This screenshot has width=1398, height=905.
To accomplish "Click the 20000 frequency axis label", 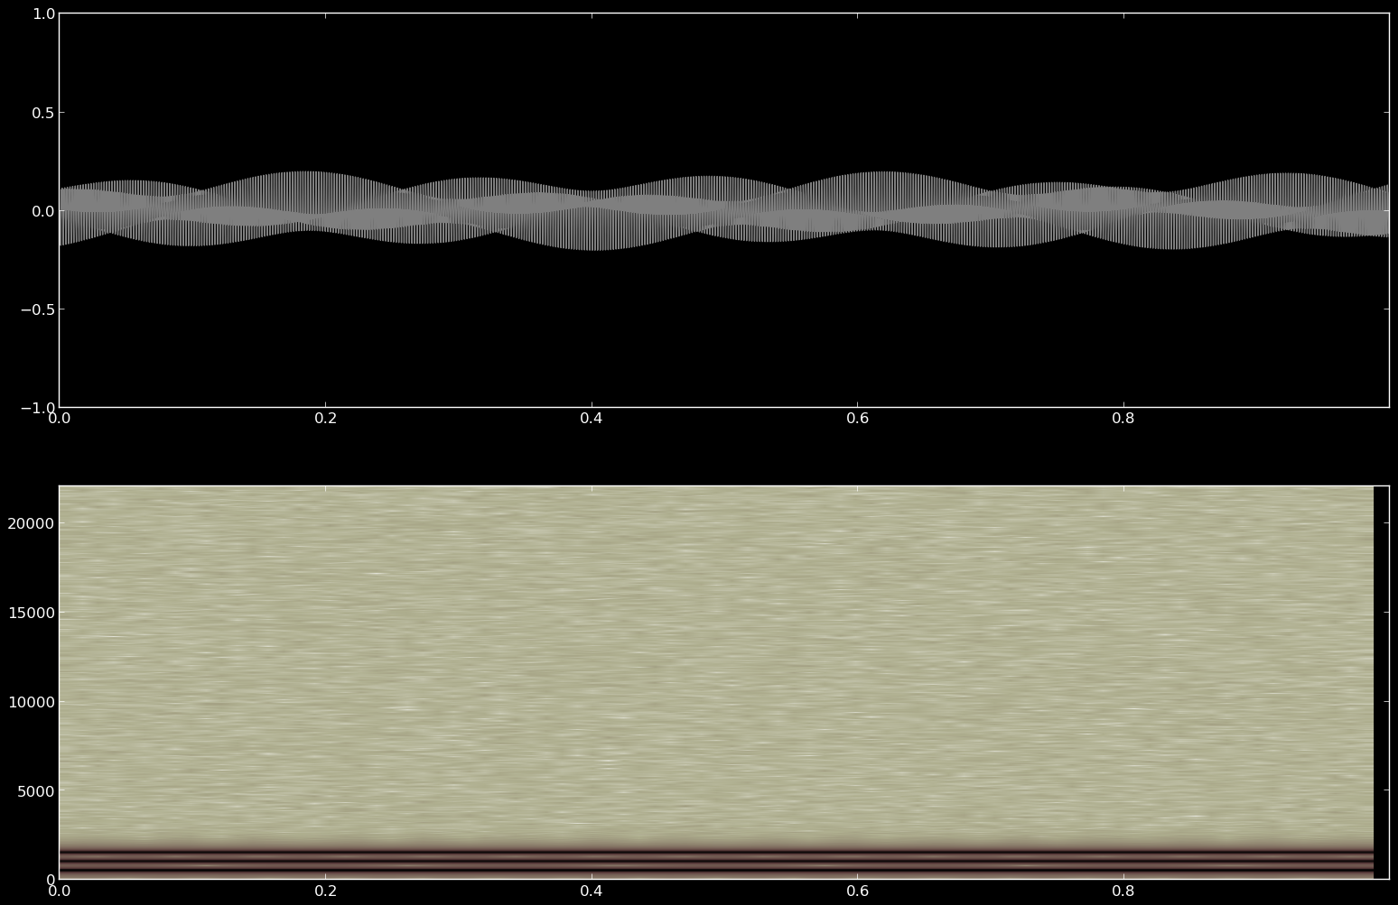I will point(31,523).
